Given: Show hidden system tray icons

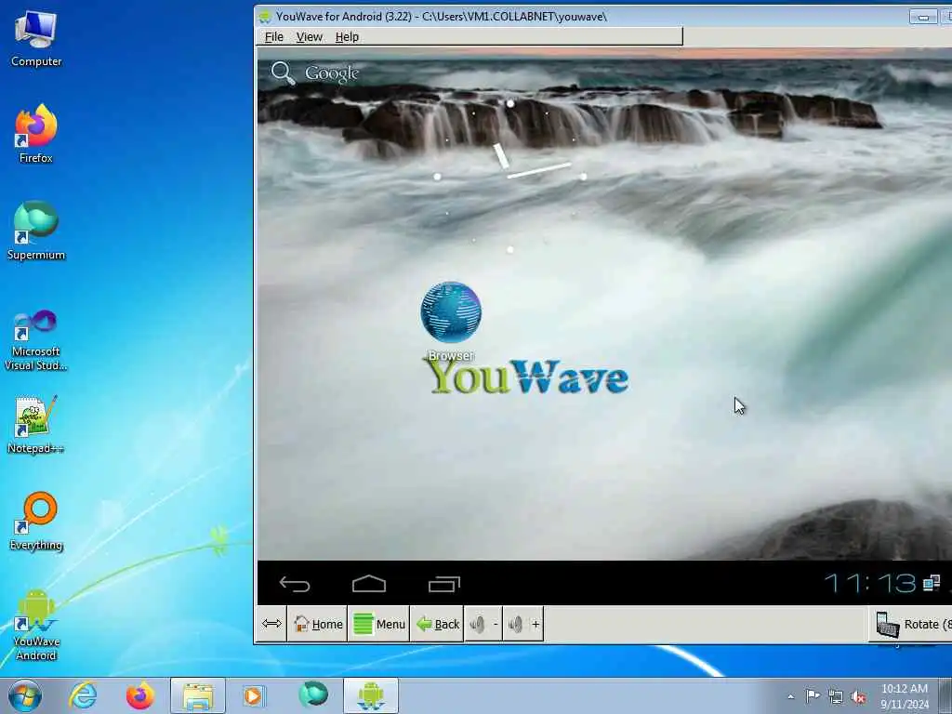Looking at the screenshot, I should point(790,696).
